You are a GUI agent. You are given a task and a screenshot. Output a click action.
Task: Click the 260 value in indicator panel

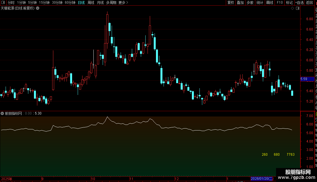point(265,155)
